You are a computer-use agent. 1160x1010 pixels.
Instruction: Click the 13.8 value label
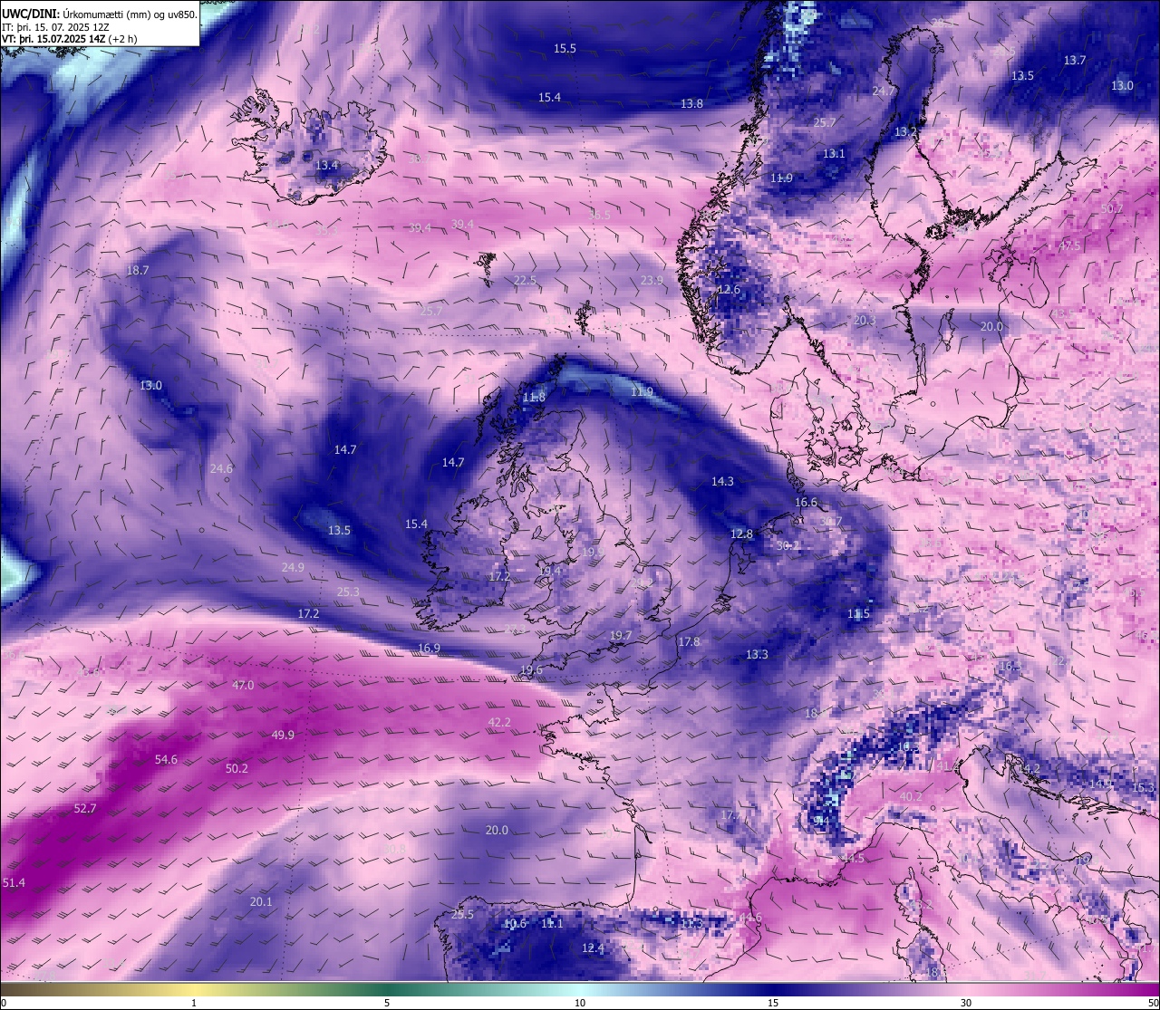pos(691,104)
